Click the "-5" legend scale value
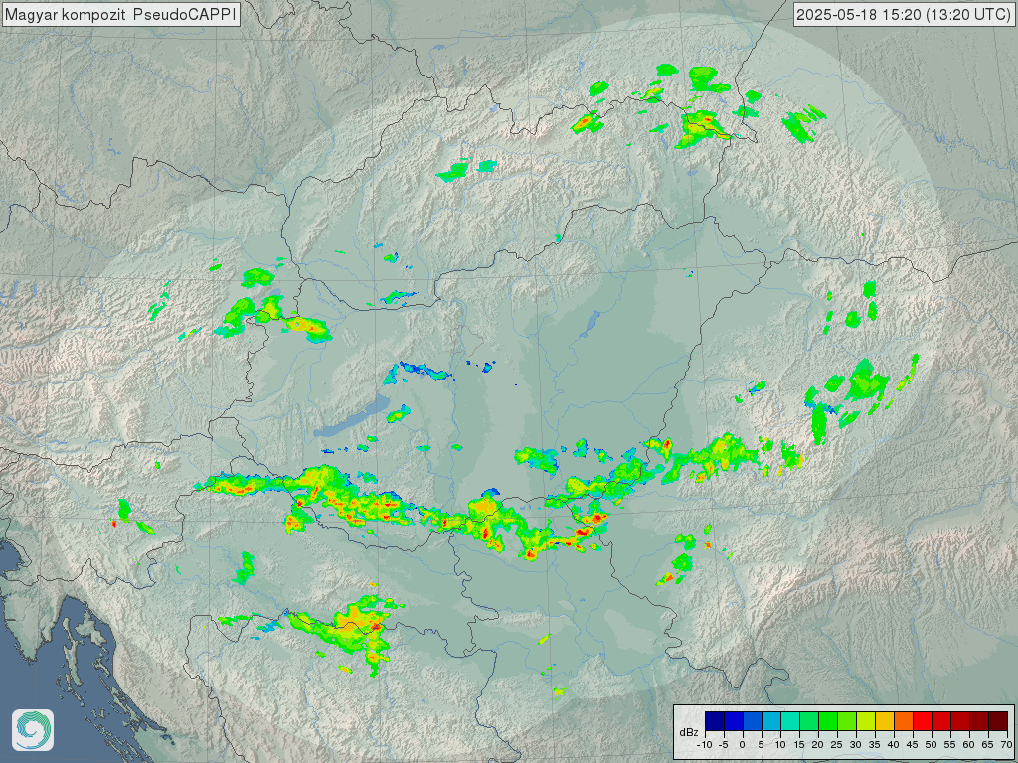Viewport: 1018px width, 763px height. click(x=724, y=745)
